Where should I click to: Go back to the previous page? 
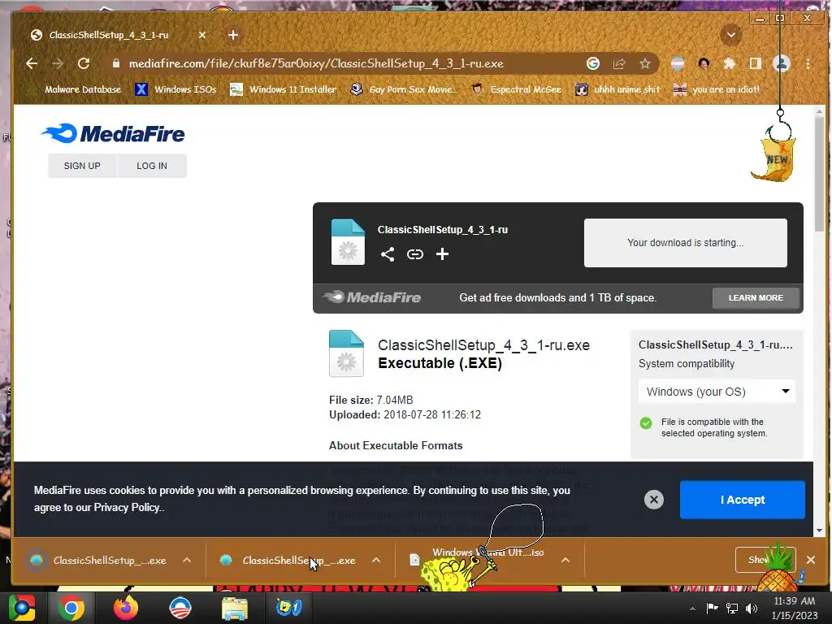pos(32,63)
